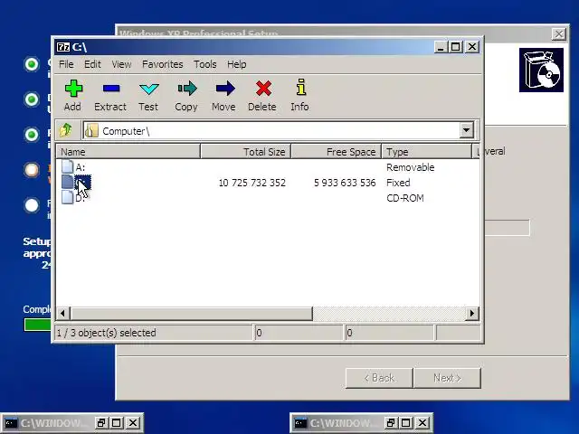The width and height of the screenshot is (579, 434).
Task: Select the D: CD-ROM drive icon
Action: coord(67,197)
